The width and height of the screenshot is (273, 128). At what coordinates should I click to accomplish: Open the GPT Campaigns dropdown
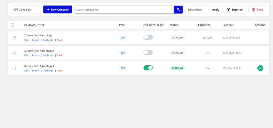[x=26, y=10]
